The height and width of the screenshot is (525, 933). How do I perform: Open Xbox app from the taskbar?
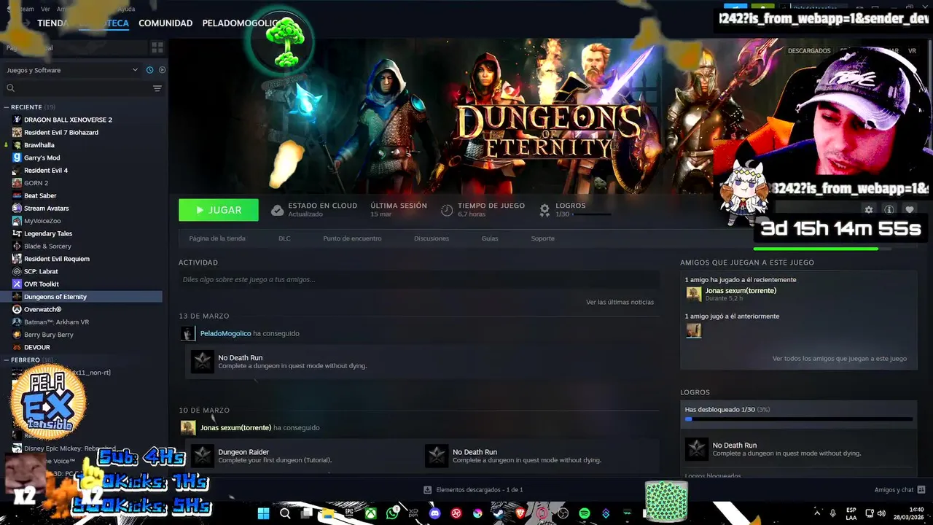(371, 513)
